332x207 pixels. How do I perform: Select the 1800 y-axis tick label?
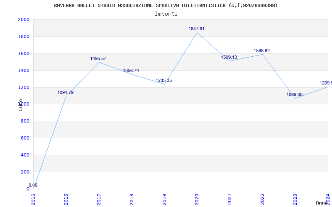(24, 36)
